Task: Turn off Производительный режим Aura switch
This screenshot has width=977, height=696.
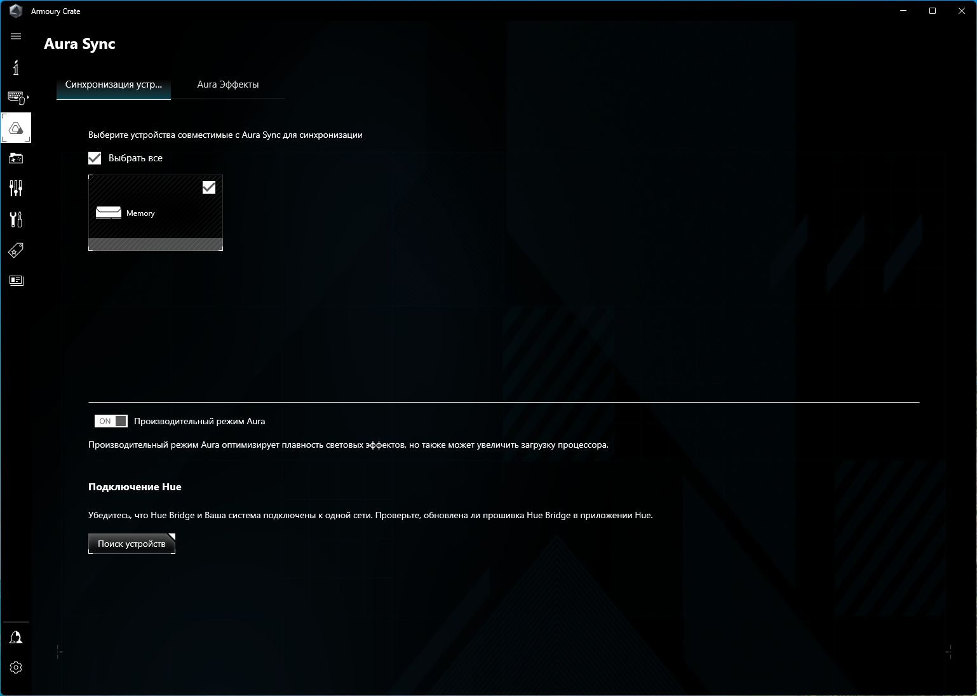Action: point(111,421)
